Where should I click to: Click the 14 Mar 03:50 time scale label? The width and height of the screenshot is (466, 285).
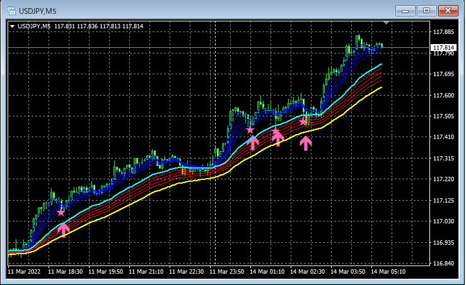tap(348, 271)
